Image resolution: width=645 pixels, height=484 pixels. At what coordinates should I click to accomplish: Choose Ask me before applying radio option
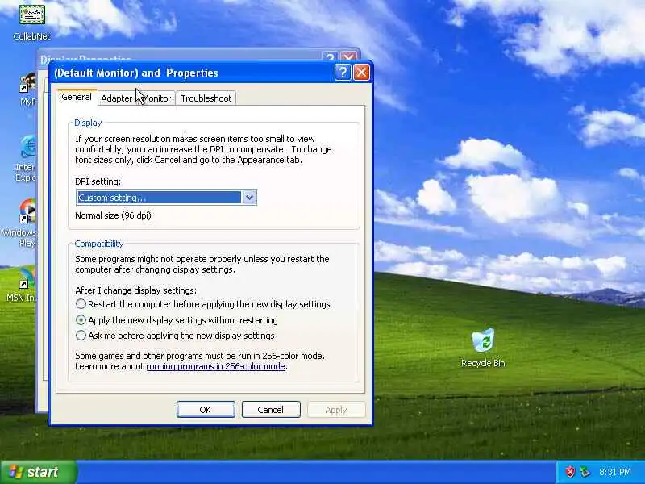pyautogui.click(x=81, y=336)
